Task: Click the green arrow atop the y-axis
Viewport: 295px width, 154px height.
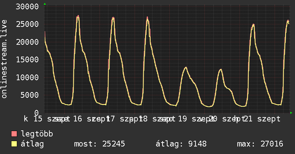Action: pyautogui.click(x=45, y=4)
